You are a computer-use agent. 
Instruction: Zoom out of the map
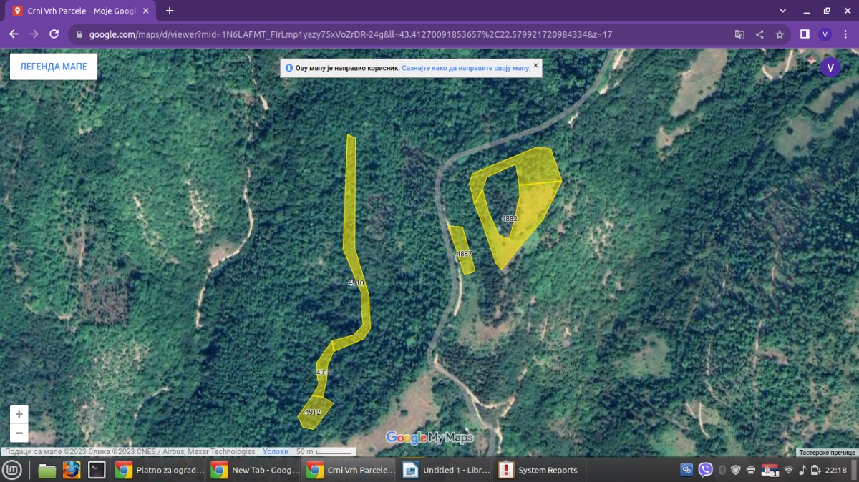[x=19, y=433]
